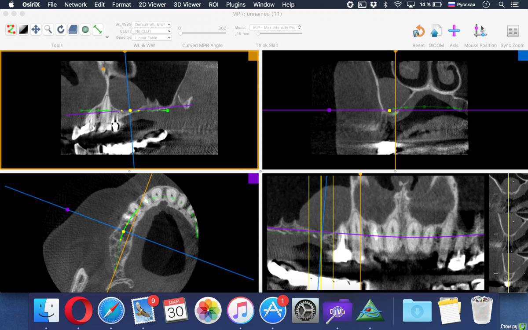Select the magnifier Zoom tool
Viewport: 528px width, 330px height.
pyautogui.click(x=48, y=30)
